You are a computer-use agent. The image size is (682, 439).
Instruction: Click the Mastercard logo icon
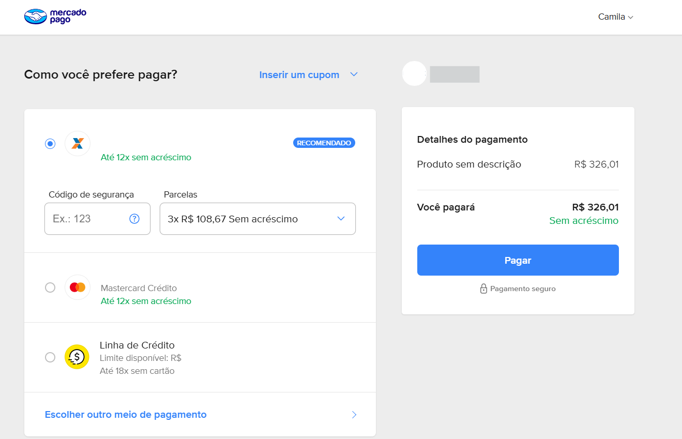click(78, 287)
